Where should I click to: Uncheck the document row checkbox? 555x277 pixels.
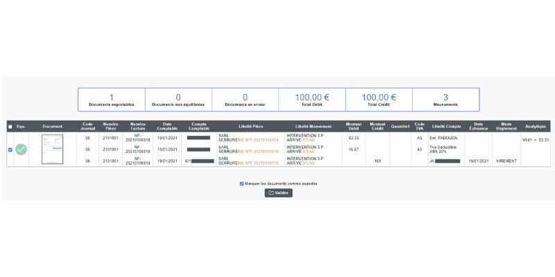pos(10,150)
